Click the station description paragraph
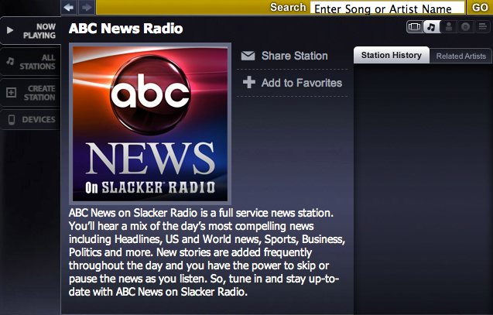The image size is (493, 315). point(207,252)
